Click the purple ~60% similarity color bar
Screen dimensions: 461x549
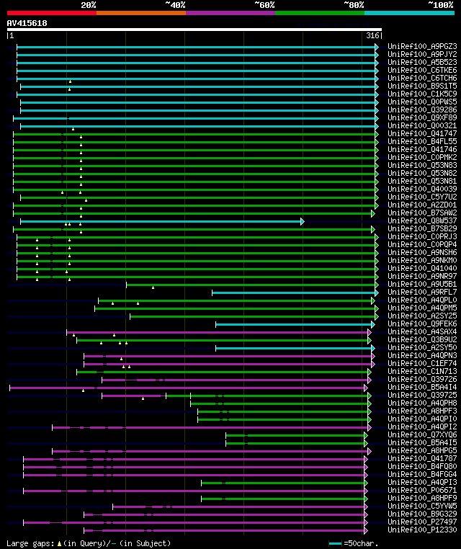(230, 13)
